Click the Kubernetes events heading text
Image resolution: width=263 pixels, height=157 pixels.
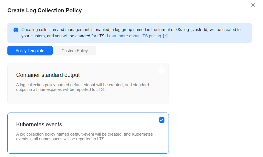[x=39, y=124]
